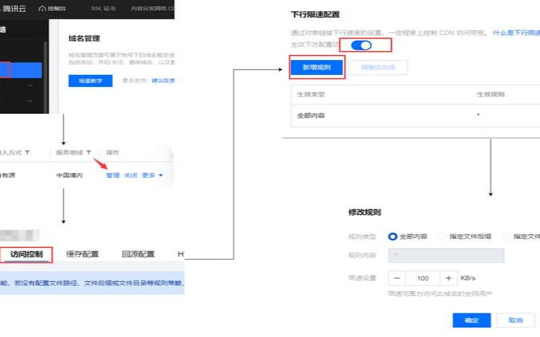Image resolution: width=540 pixels, height=337 pixels.
Task: Click the speed limit value input field
Action: (x=423, y=278)
